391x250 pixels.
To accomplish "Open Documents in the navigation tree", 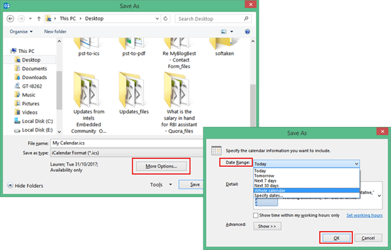I will click(x=31, y=69).
